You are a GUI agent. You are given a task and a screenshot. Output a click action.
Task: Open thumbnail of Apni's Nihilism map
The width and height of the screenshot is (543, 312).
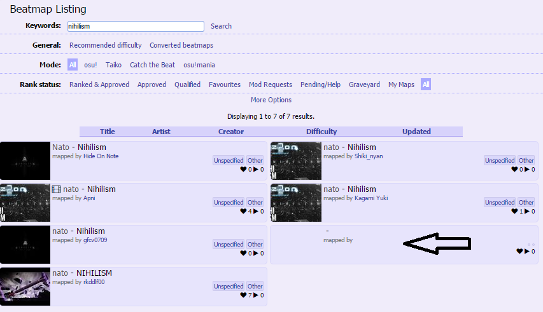tap(25, 203)
